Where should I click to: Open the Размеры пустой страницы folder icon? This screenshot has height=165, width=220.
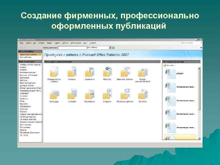point(54,72)
